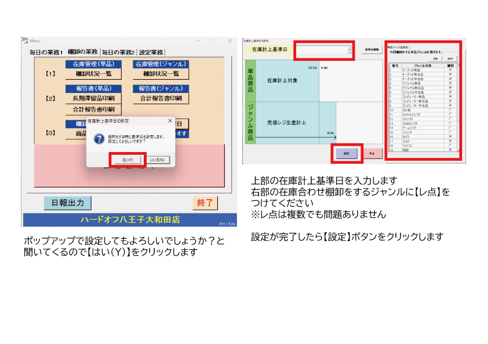Click the 基準日解除 button
The width and height of the screenshot is (488, 344).
tap(371, 50)
